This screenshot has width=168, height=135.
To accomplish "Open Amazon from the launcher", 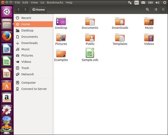I will pos(6,98).
